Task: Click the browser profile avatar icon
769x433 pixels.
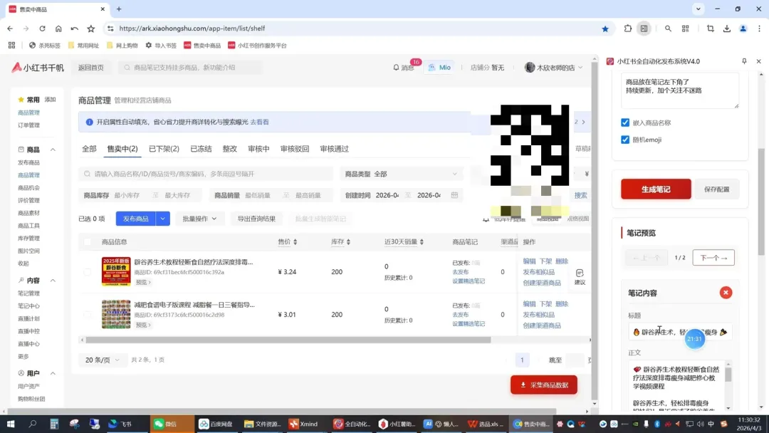Action: tap(743, 28)
